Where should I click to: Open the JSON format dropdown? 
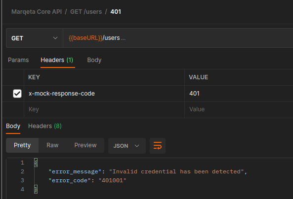point(126,146)
